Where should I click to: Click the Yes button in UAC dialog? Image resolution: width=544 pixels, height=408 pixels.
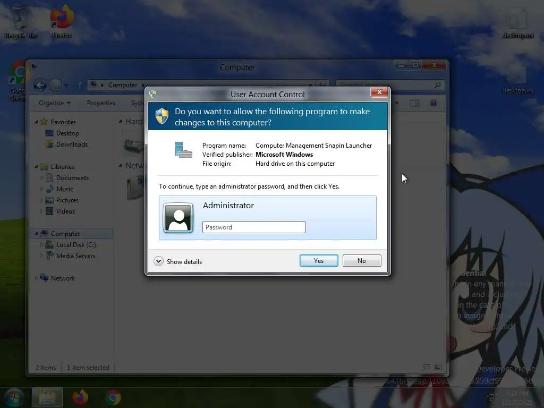pyautogui.click(x=319, y=260)
